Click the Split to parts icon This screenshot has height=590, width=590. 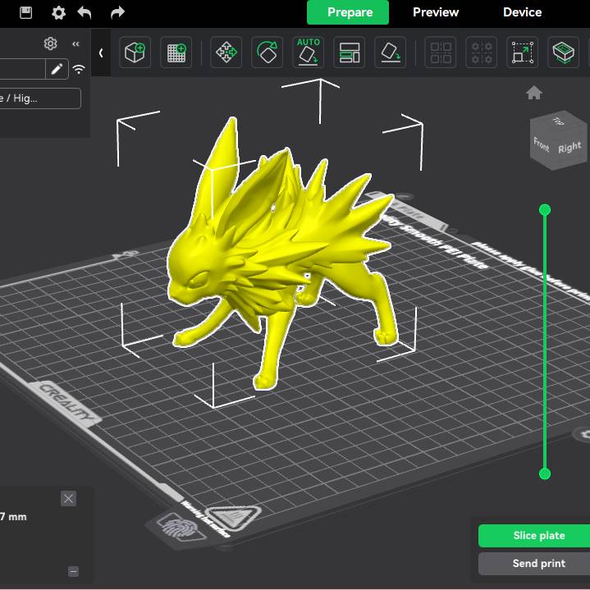(x=481, y=53)
